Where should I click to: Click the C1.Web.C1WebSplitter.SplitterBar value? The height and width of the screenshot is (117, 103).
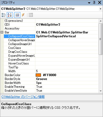click(62, 32)
